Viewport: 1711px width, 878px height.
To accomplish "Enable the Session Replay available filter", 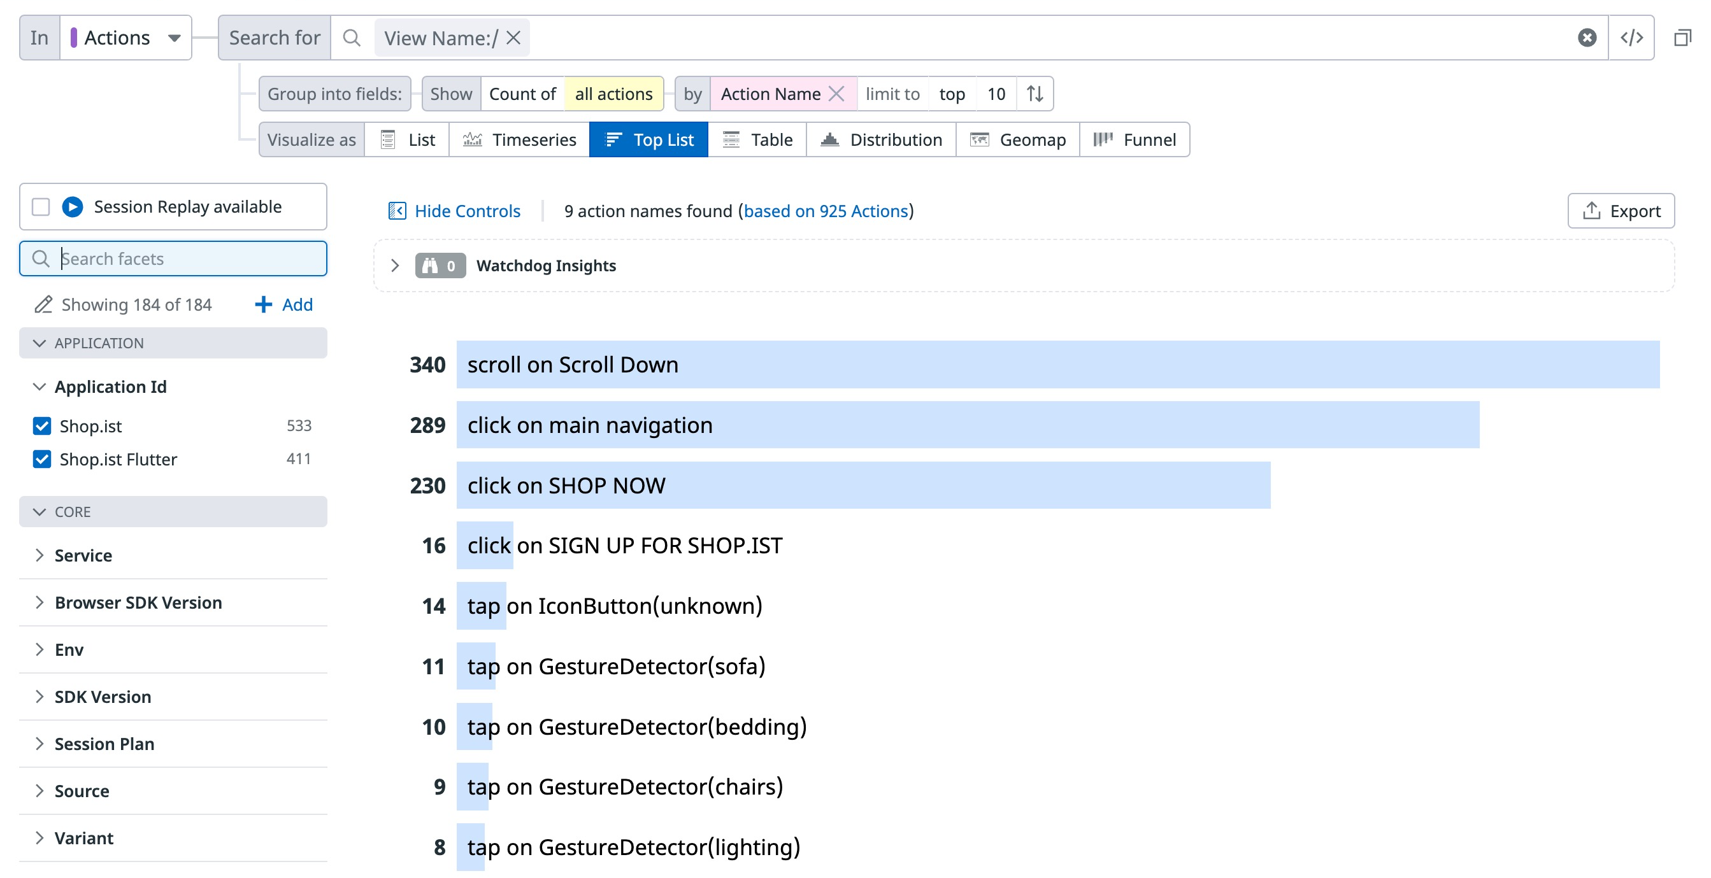I will pos(41,206).
